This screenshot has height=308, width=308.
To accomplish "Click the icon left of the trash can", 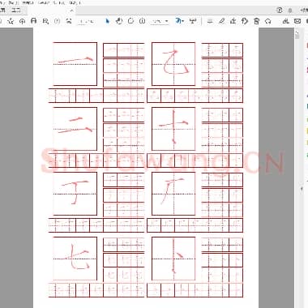I will pyautogui.click(x=245, y=21).
